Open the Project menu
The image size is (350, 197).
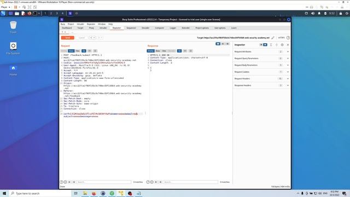[x=71, y=24]
